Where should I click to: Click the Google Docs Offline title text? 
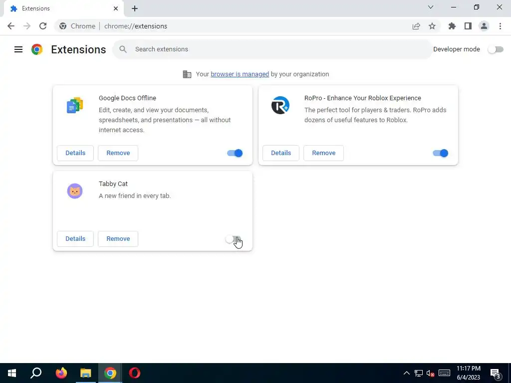click(x=127, y=98)
